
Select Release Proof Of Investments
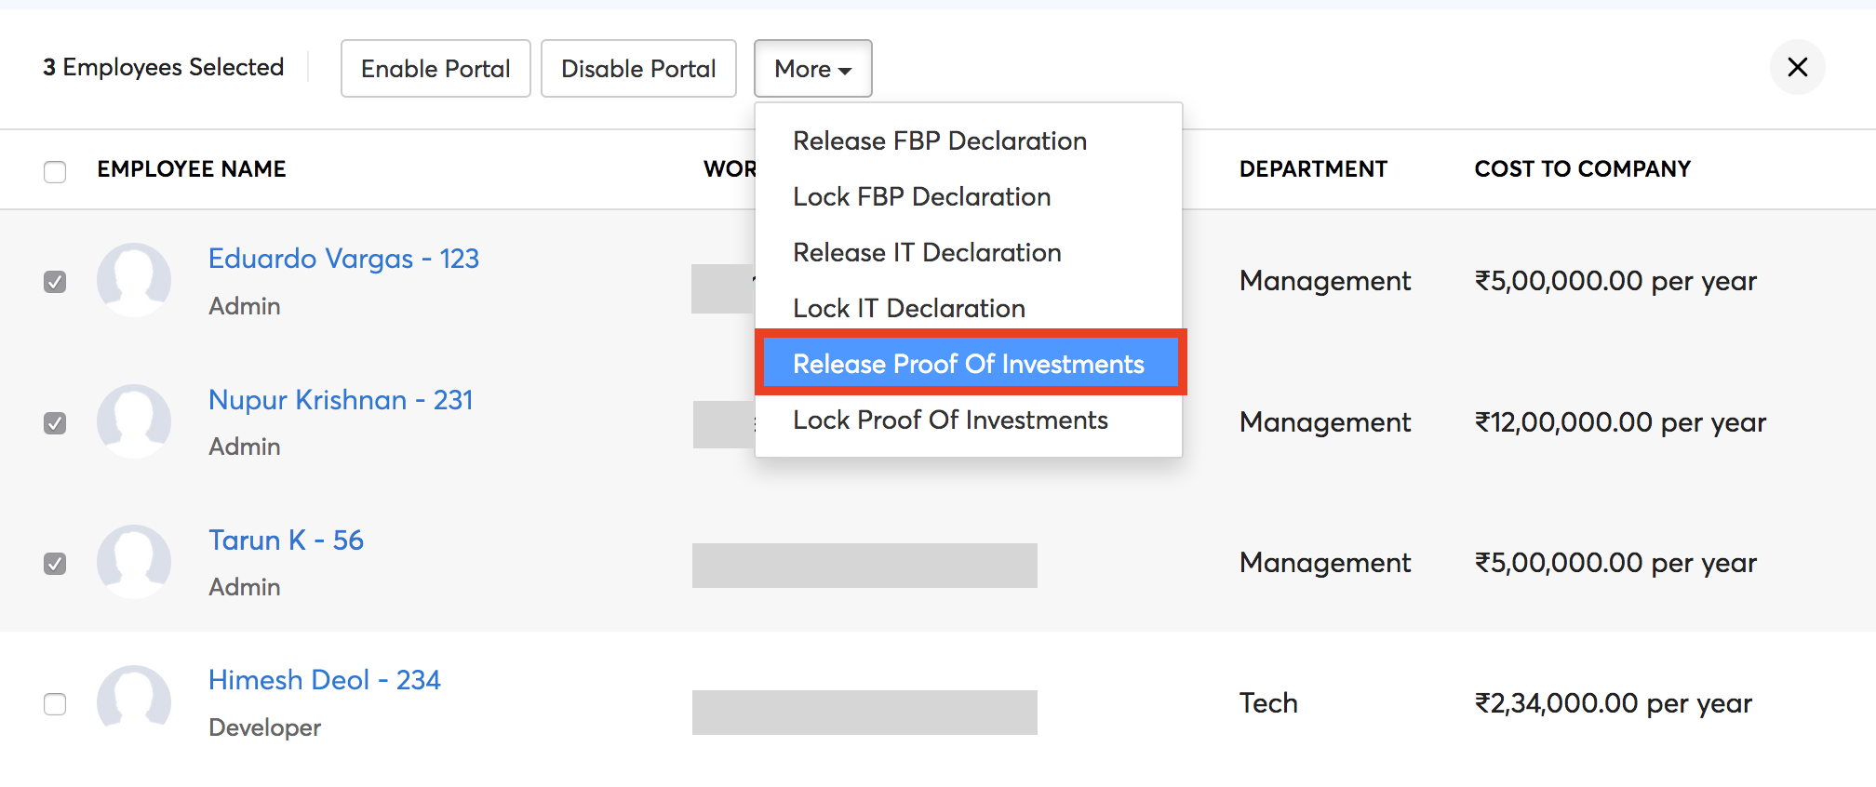(968, 364)
